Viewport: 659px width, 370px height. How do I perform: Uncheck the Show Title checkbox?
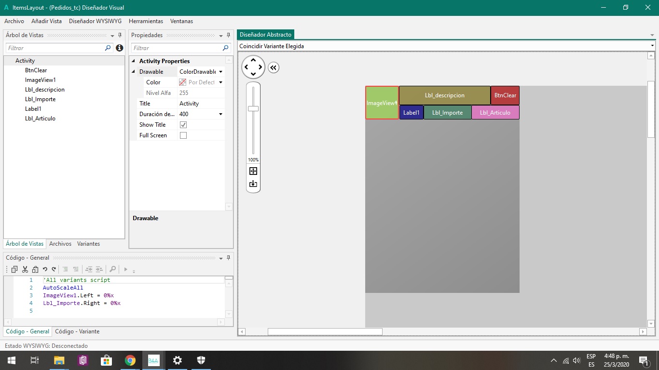[x=183, y=125]
